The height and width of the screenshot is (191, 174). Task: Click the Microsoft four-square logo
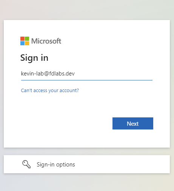25,41
